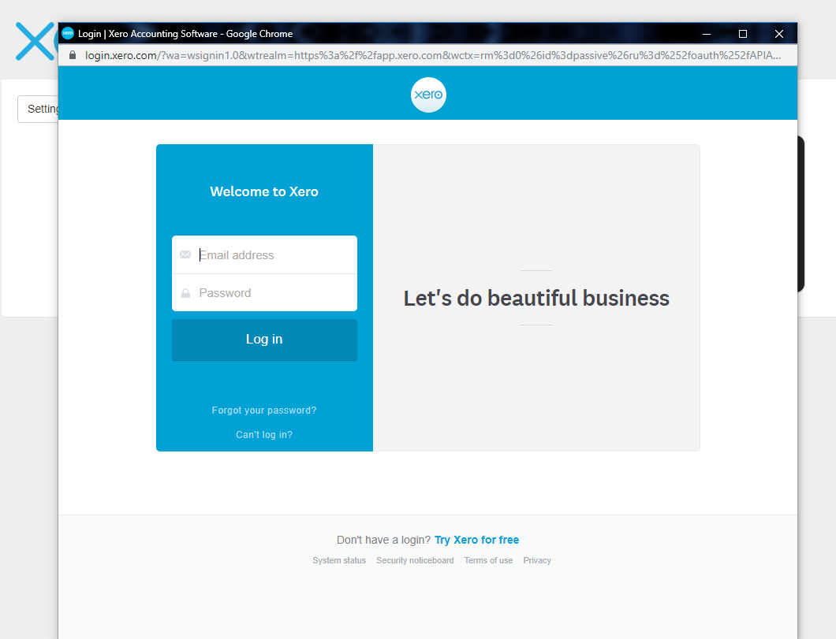This screenshot has height=639, width=836.
Task: Click the large Xero logo in the background window
Action: [x=35, y=41]
